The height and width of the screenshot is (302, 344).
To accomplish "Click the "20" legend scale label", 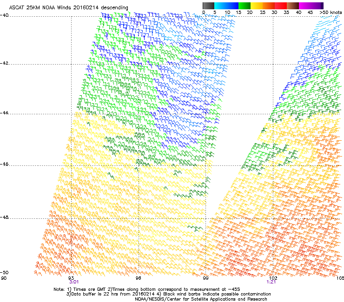I will click(250, 13).
